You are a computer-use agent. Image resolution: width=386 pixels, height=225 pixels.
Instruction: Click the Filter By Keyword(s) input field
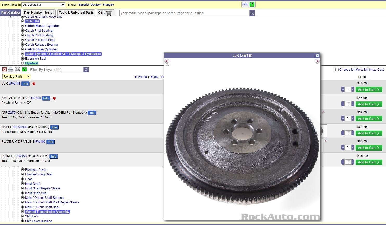(56, 70)
